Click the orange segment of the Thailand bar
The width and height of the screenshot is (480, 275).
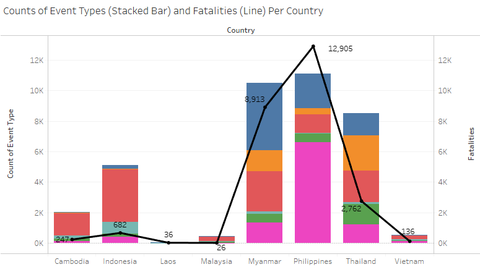click(x=361, y=153)
